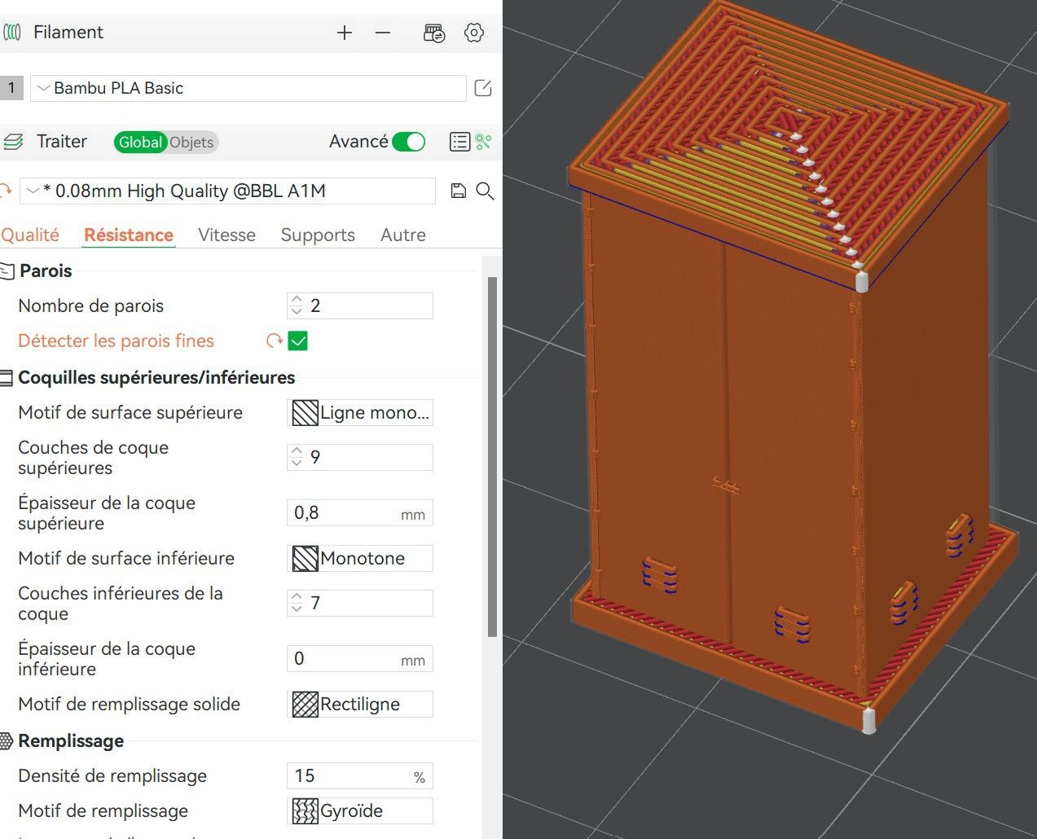Open 0.08mm High Quality preset dropdown
This screenshot has width=1037, height=839.
coord(228,191)
